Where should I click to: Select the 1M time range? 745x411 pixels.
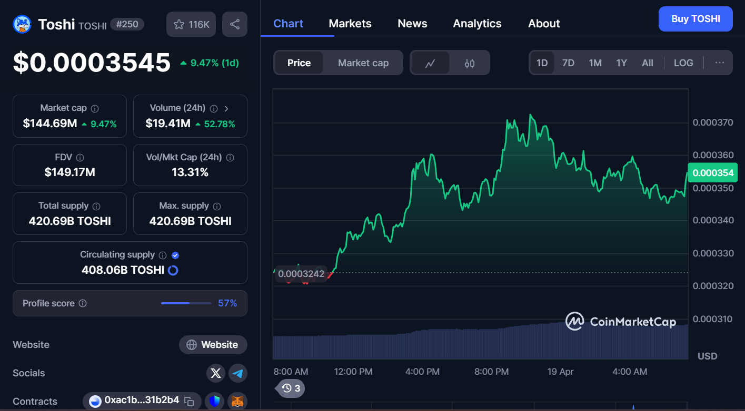click(595, 63)
